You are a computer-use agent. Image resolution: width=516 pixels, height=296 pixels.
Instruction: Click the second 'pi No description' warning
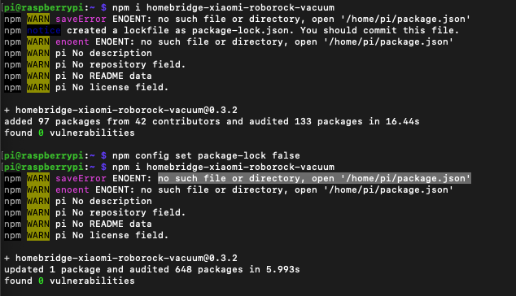103,202
